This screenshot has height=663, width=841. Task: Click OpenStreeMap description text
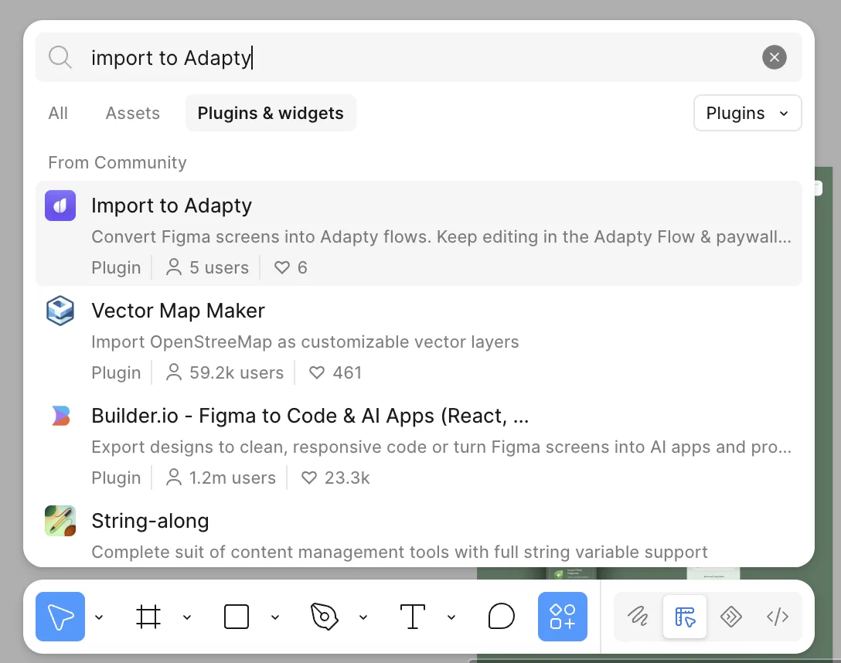tap(305, 342)
